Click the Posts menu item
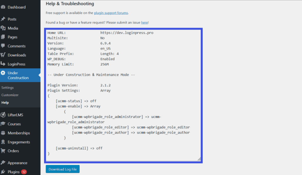 [x=12, y=19]
